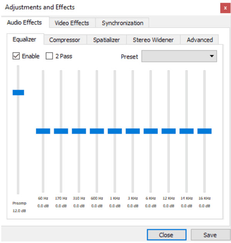The image size is (231, 243).
Task: Click the 6 KHz band slider handle
Action: click(151, 131)
